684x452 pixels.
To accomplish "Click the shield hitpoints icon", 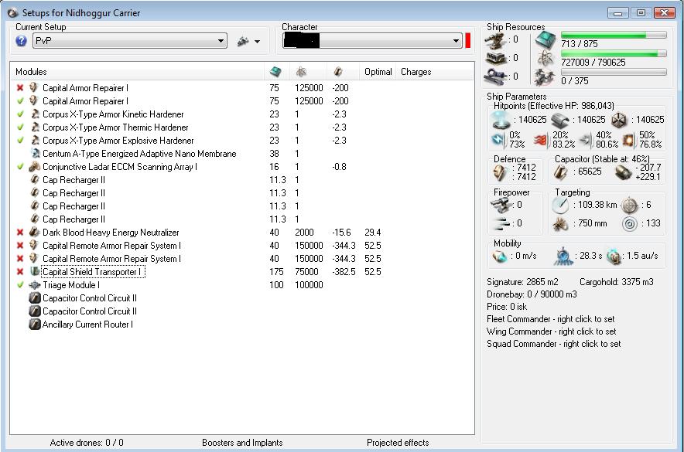I will coord(500,120).
